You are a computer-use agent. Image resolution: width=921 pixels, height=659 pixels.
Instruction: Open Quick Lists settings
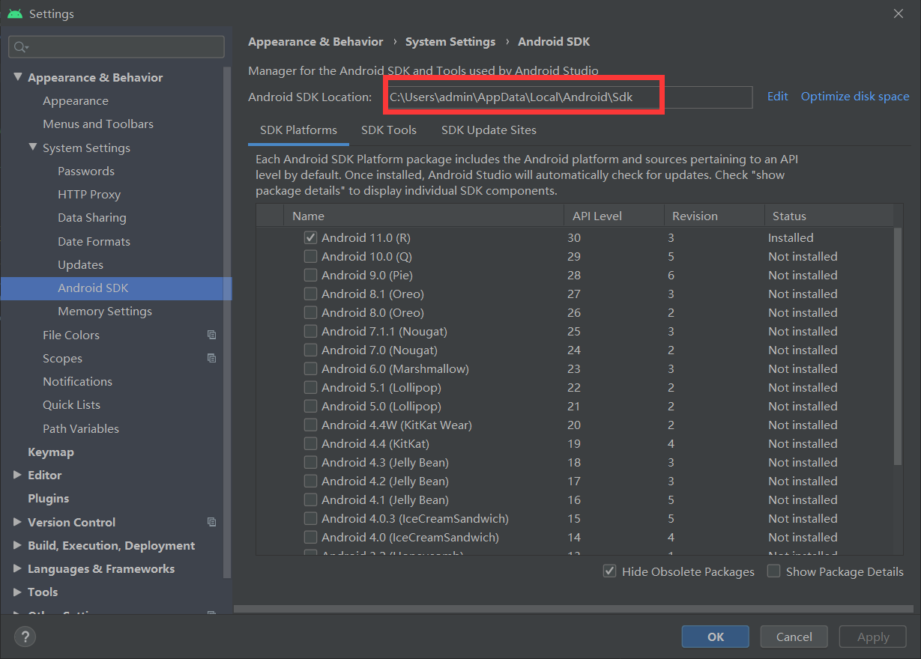pos(71,404)
